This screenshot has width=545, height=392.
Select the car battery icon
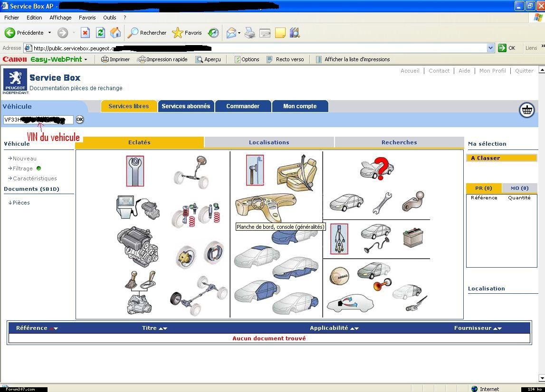(413, 237)
